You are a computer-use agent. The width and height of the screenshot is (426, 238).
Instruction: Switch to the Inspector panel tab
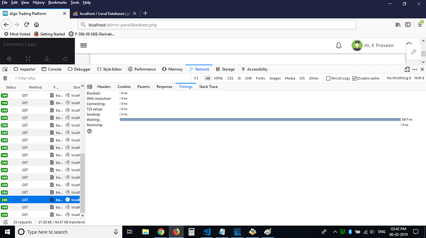[x=25, y=69]
